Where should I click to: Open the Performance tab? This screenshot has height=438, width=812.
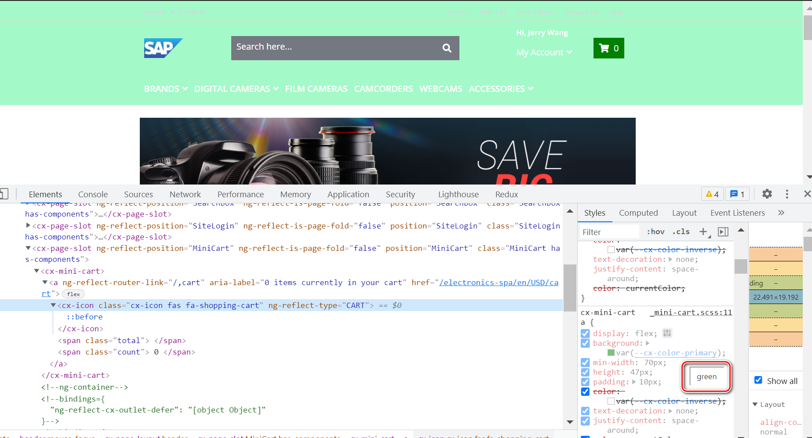pyautogui.click(x=240, y=194)
